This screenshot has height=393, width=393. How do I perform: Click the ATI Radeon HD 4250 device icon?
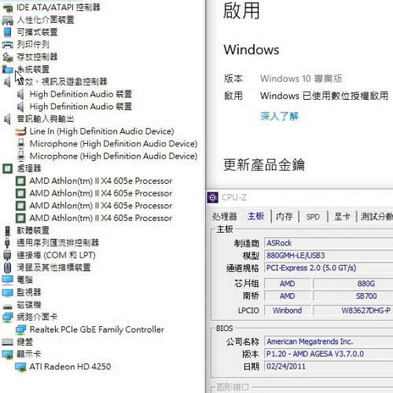tap(20, 367)
